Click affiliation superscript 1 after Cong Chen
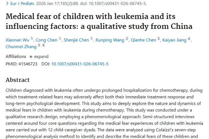The height and width of the screenshot is (139, 209). pos(60,39)
